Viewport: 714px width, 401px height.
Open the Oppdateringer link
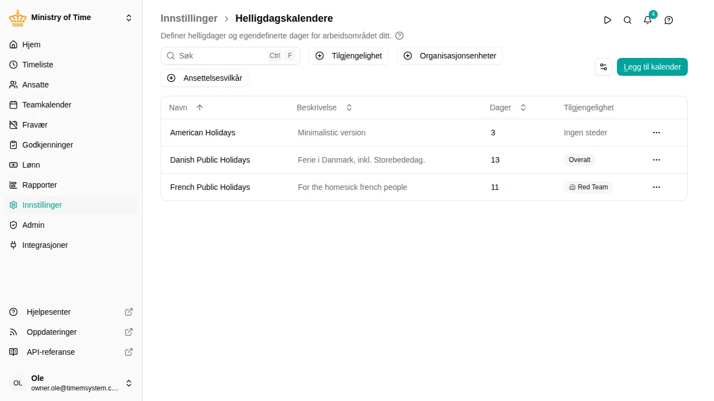[71, 332]
